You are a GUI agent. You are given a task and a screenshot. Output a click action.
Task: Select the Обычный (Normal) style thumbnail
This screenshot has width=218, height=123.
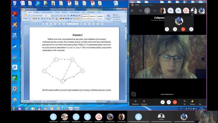(x=85, y=17)
